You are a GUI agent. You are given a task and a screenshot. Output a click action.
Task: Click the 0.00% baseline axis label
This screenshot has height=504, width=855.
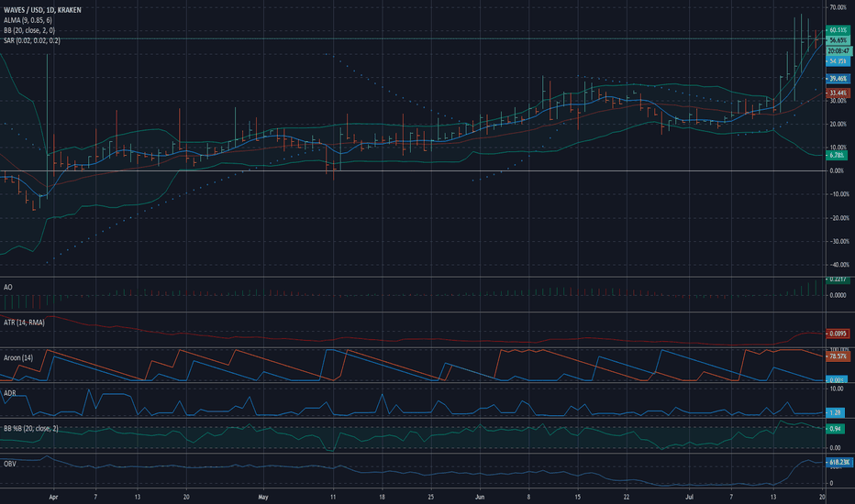coord(837,171)
